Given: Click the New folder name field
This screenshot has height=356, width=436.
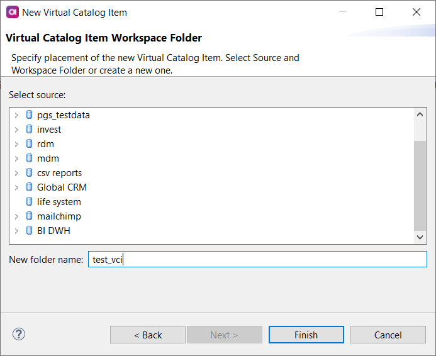Looking at the screenshot, I should pyautogui.click(x=257, y=259).
